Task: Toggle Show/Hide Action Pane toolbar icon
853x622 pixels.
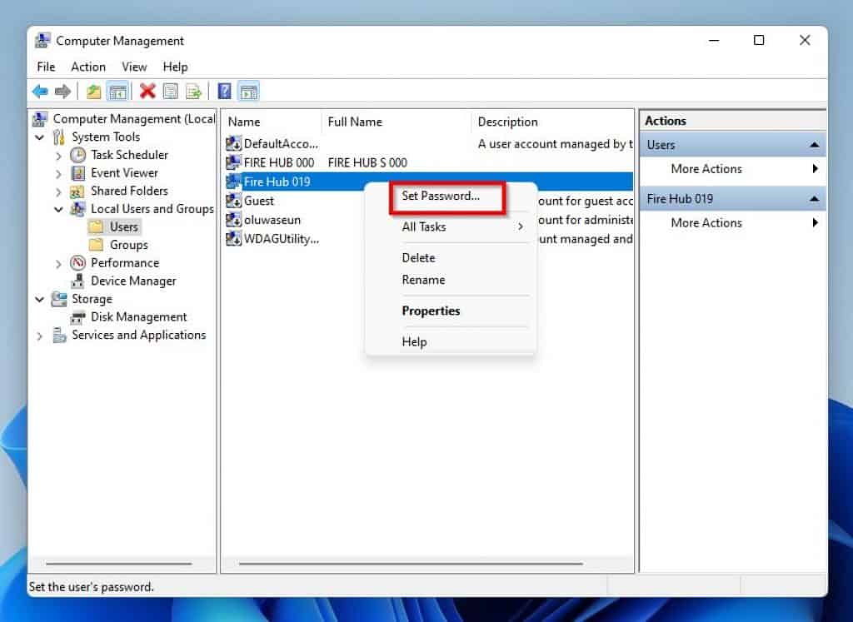Action: point(248,92)
